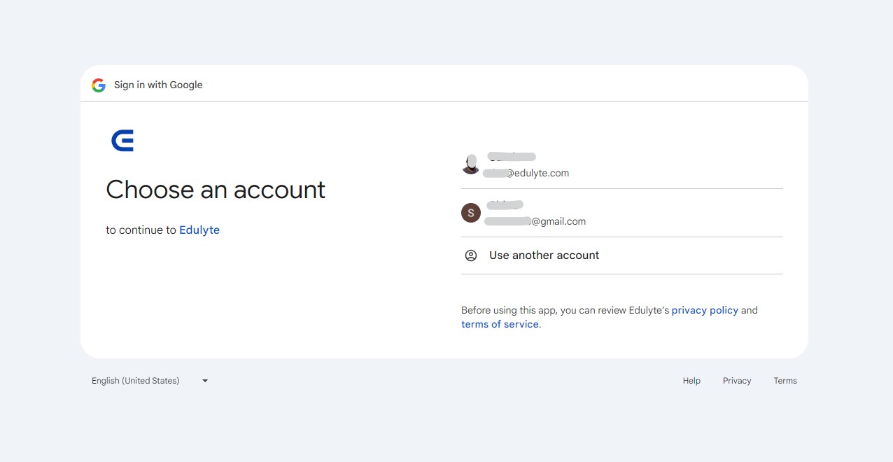This screenshot has width=893, height=462.
Task: Open the Privacy footer link
Action: click(737, 381)
